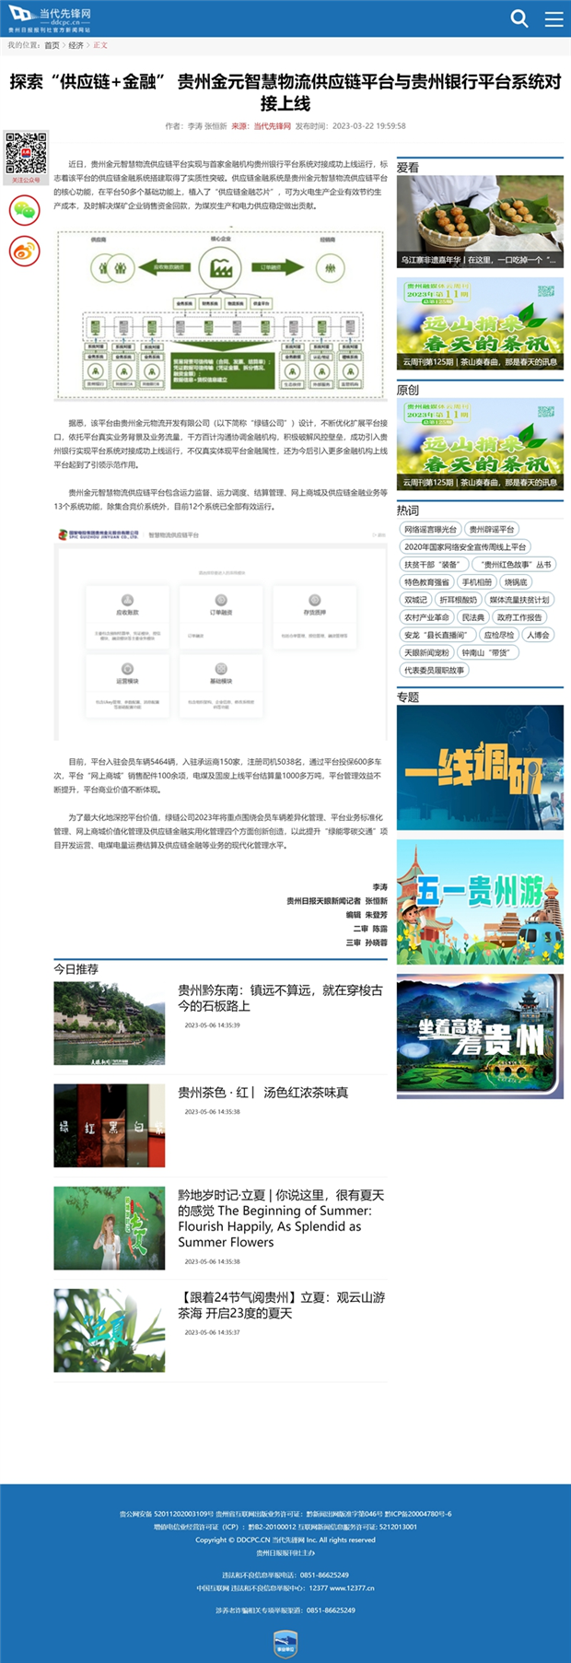The image size is (571, 1663).
Task: Go to 首页 breadcrumb link
Action: point(52,45)
